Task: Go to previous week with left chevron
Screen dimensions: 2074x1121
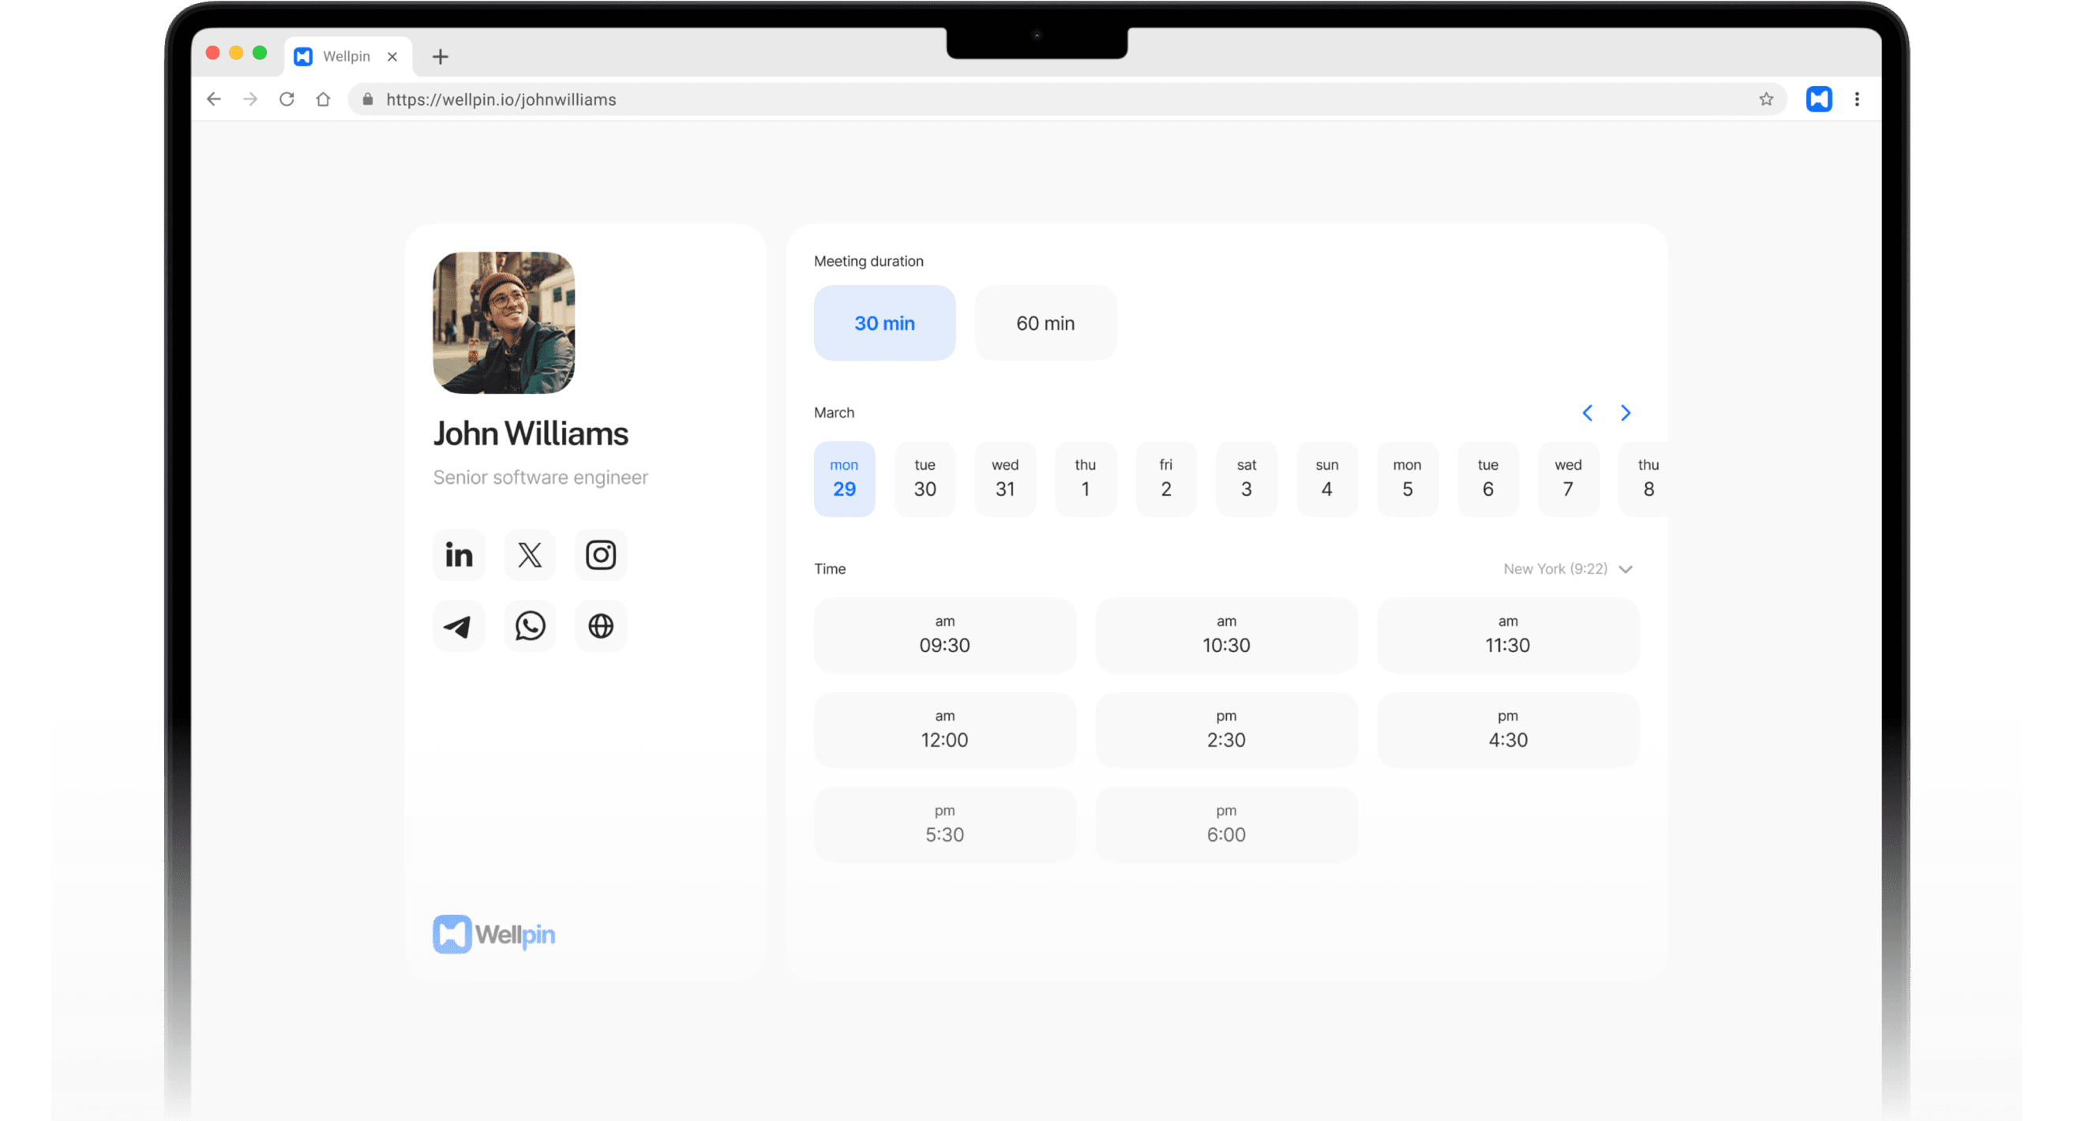Action: click(x=1587, y=412)
